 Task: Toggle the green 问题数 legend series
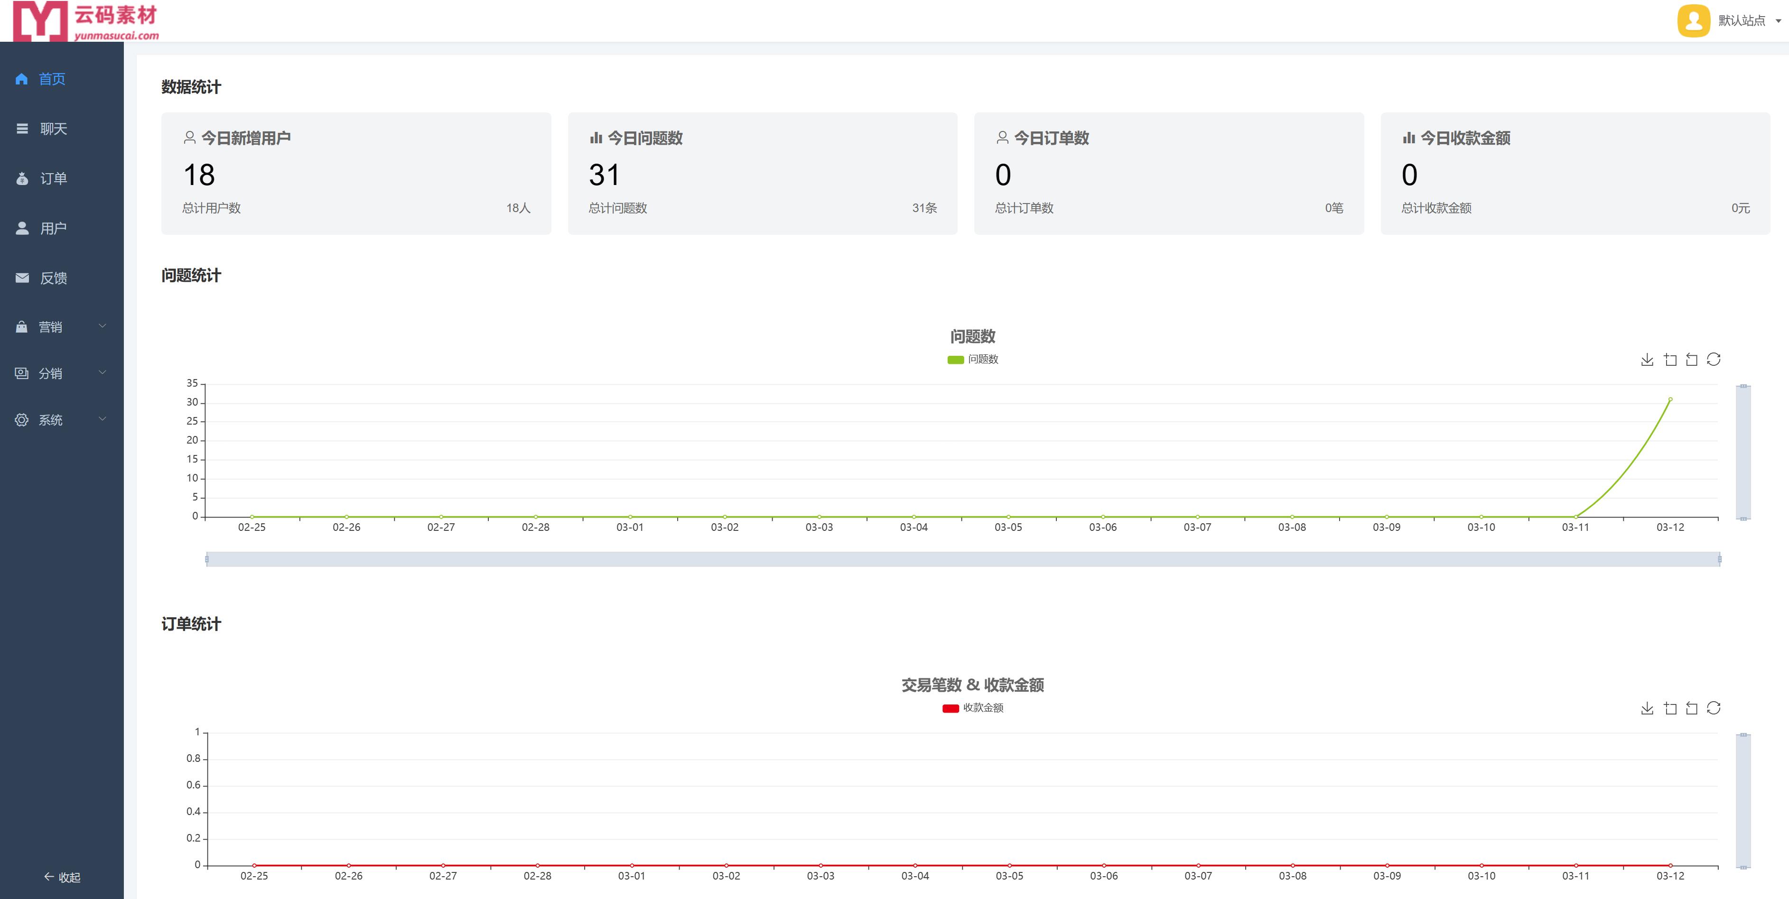click(956, 360)
